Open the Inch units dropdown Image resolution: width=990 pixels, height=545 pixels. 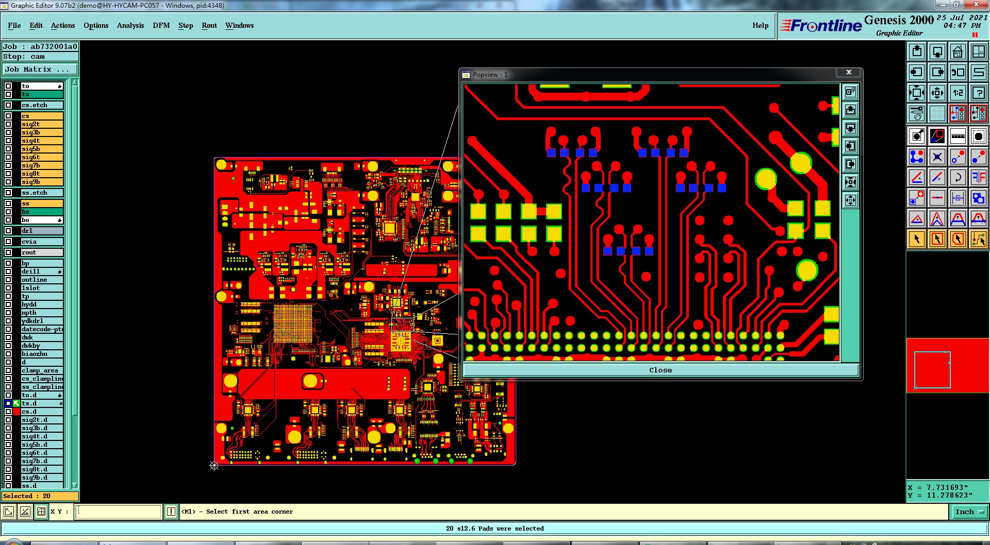pos(968,512)
